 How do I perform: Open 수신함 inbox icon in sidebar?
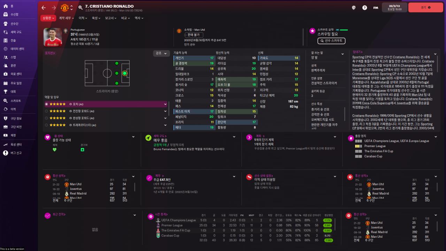click(x=5, y=15)
